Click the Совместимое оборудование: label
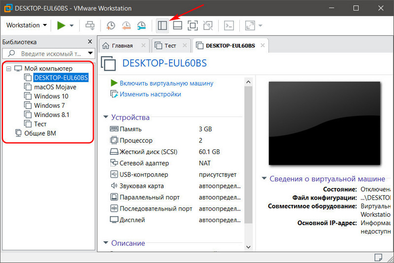 pos(312,206)
